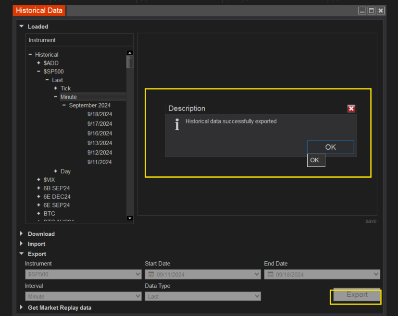Image resolution: width=398 pixels, height=316 pixels.
Task: Click the "Historical data successfully exported" message
Action: click(x=231, y=121)
